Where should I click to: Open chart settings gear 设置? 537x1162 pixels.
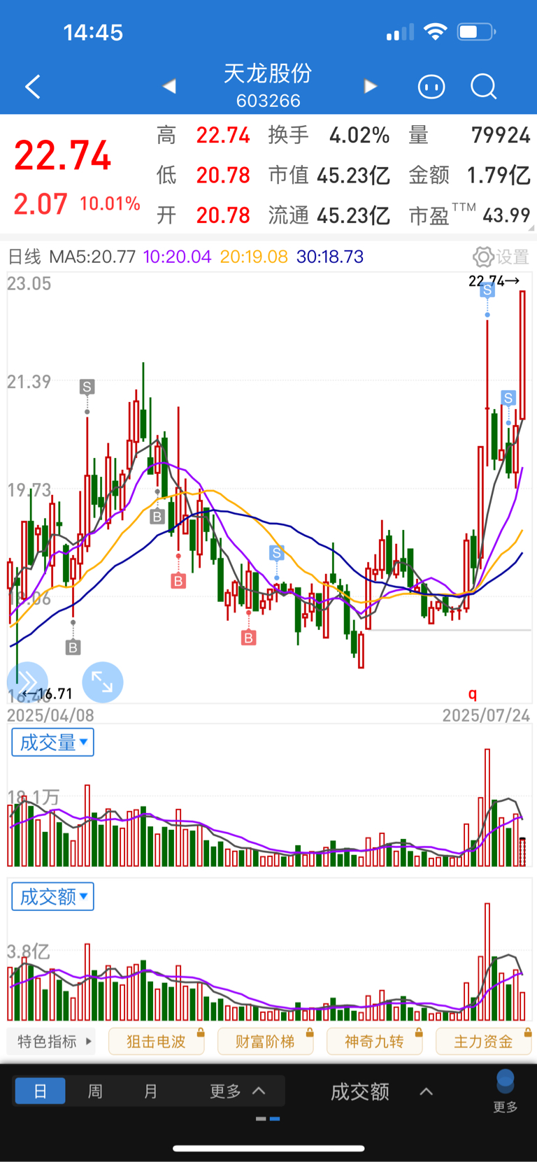[501, 257]
